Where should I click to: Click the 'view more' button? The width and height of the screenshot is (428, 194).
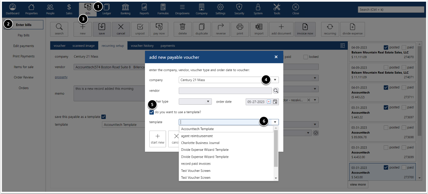point(358,185)
